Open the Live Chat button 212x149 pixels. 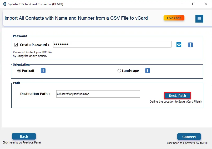(x=174, y=18)
